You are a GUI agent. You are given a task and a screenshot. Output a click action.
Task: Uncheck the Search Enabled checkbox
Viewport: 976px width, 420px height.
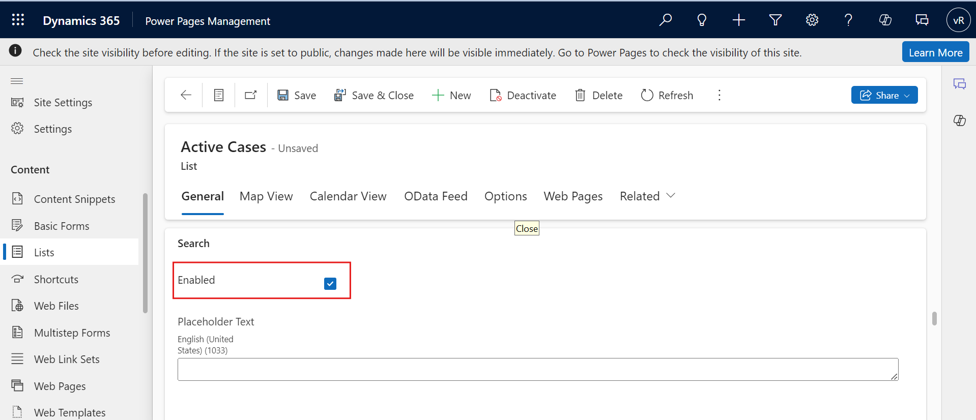click(330, 283)
